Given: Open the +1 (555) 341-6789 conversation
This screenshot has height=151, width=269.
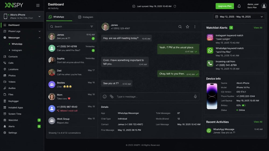Looking at the screenshot, I should click(72, 48).
